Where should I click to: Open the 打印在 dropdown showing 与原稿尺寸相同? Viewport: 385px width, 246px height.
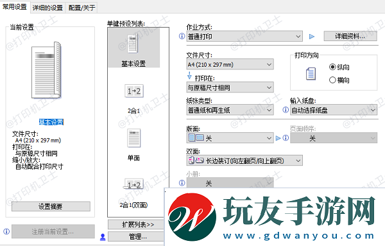coord(230,87)
